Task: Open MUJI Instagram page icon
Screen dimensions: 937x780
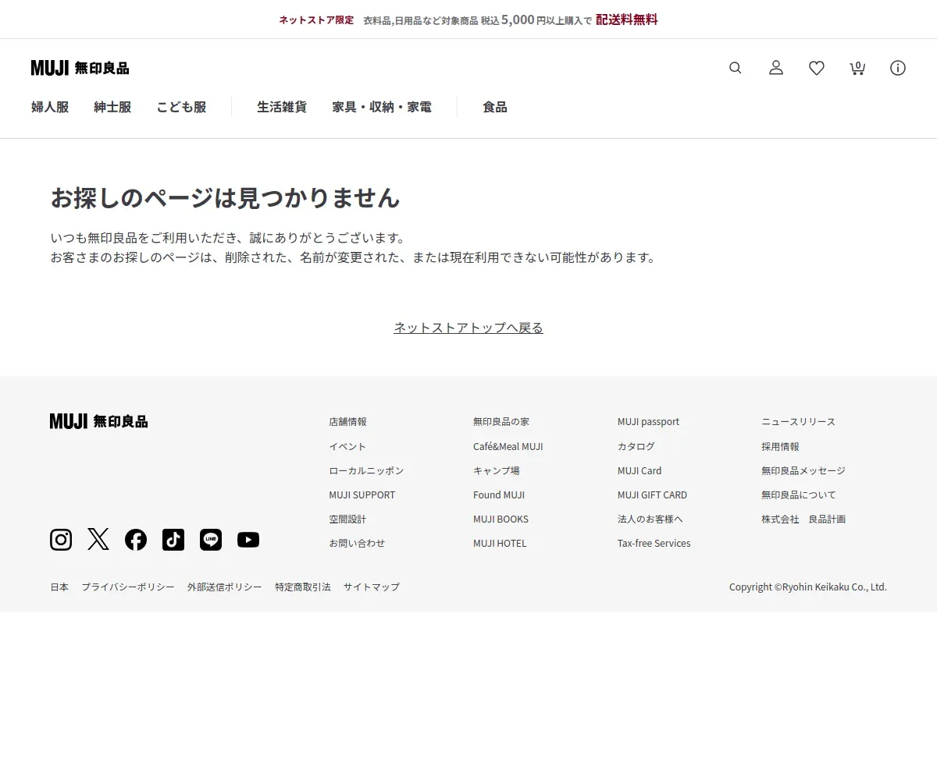Action: pyautogui.click(x=61, y=540)
